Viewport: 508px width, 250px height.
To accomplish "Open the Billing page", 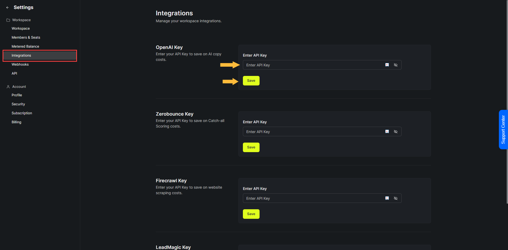I will click(x=16, y=122).
